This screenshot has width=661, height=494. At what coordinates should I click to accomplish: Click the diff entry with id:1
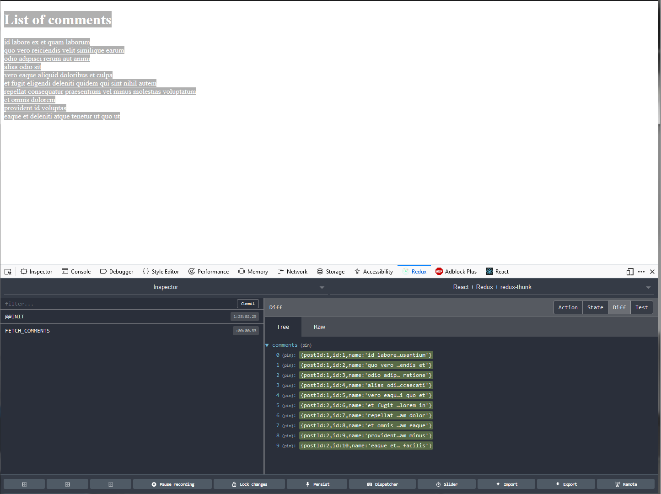pyautogui.click(x=366, y=355)
